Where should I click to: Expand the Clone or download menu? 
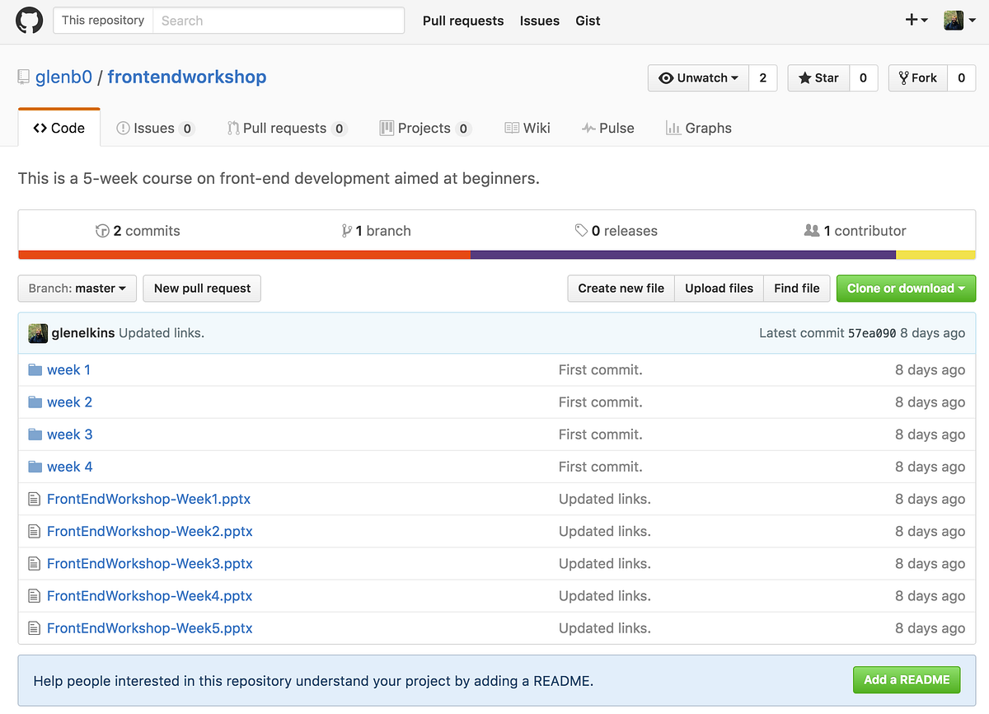tap(906, 289)
